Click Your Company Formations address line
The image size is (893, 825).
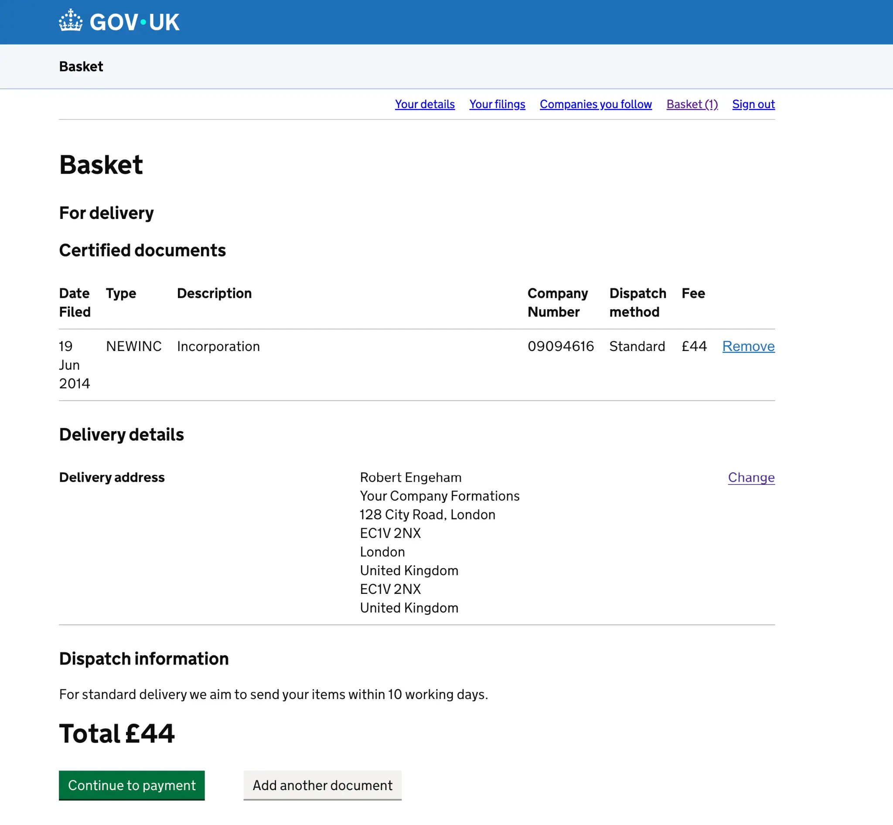point(440,496)
